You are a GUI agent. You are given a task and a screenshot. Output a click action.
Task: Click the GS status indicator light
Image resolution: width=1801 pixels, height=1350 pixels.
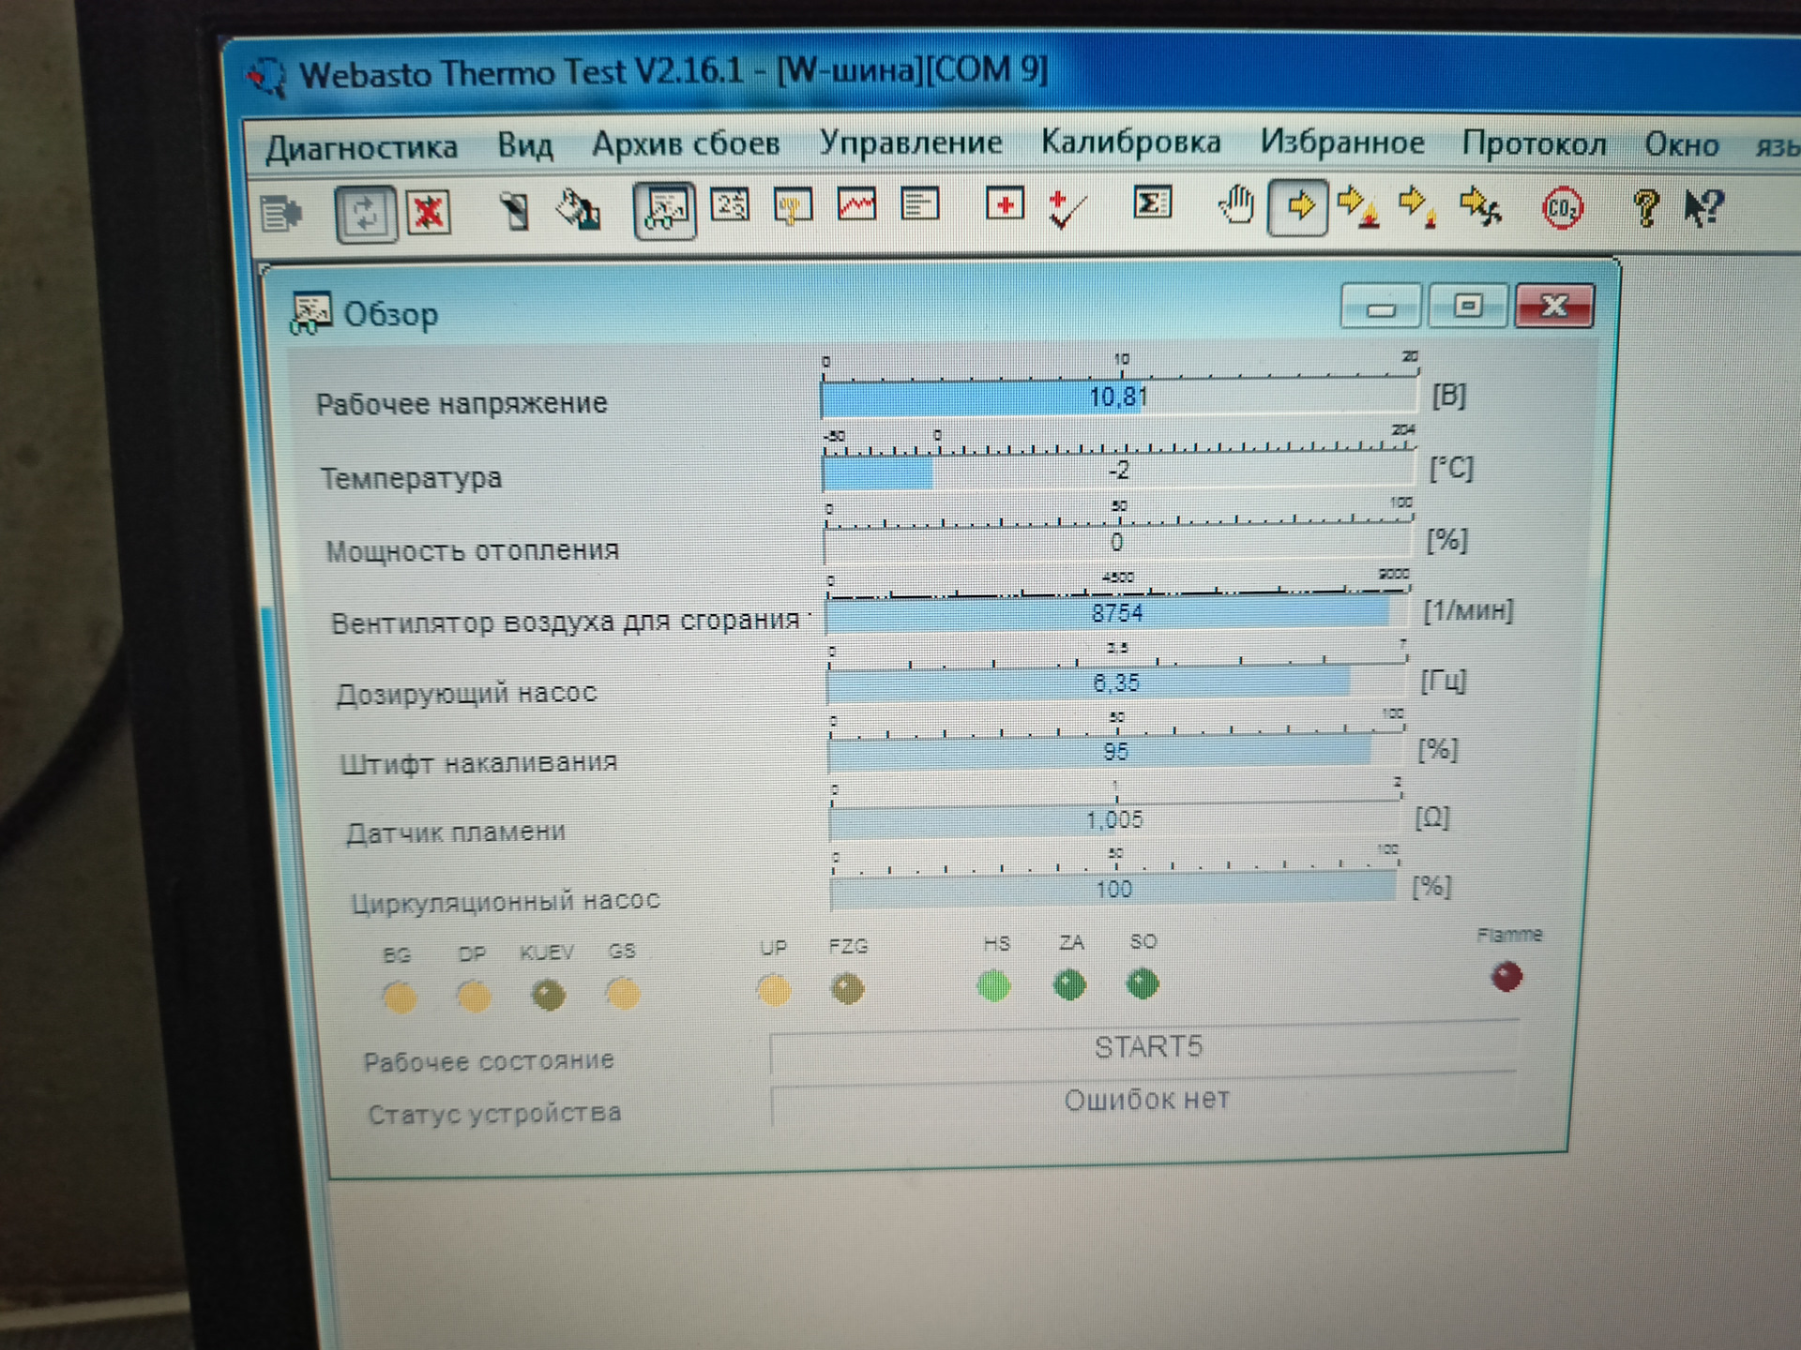coord(622,993)
